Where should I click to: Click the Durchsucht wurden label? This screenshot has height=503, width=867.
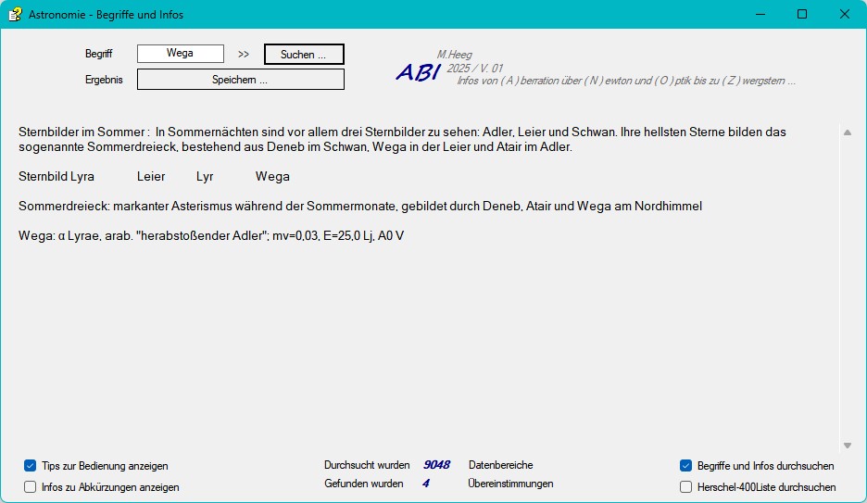[x=367, y=465]
